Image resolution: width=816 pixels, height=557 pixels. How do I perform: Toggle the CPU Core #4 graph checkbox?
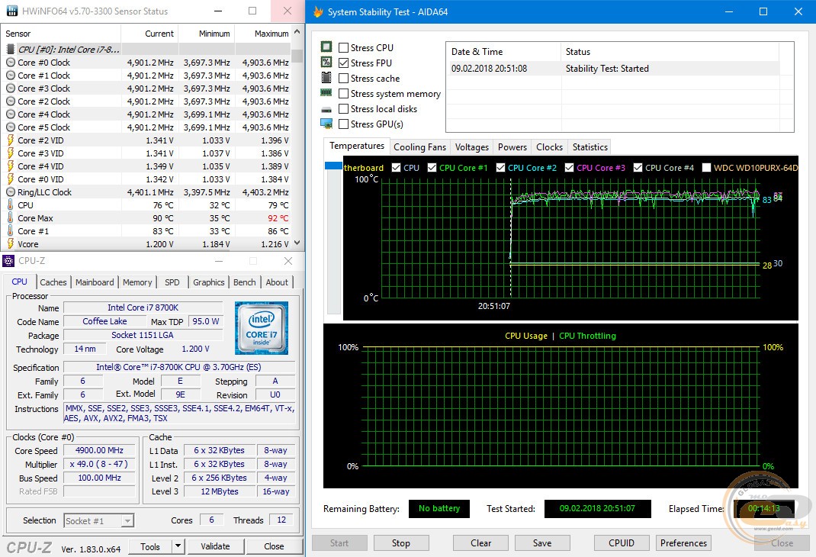[x=638, y=168]
